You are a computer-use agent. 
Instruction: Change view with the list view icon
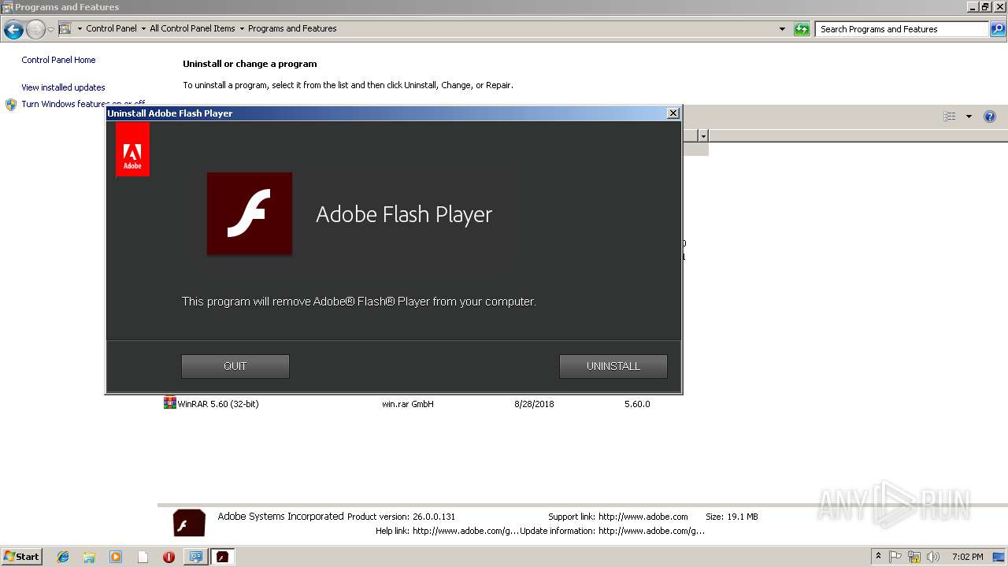[950, 117]
